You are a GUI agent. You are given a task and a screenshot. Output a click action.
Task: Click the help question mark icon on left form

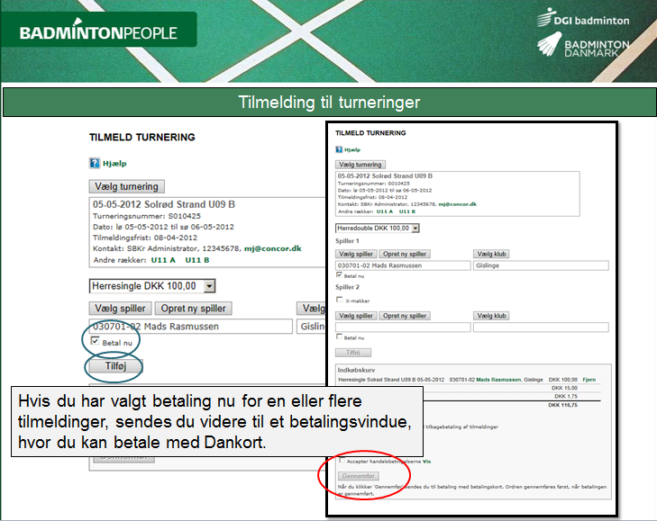click(x=94, y=164)
